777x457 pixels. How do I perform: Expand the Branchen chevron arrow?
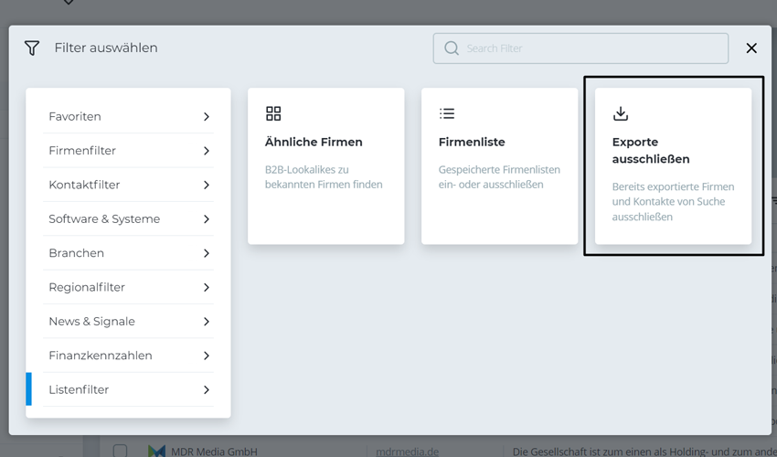pos(207,253)
